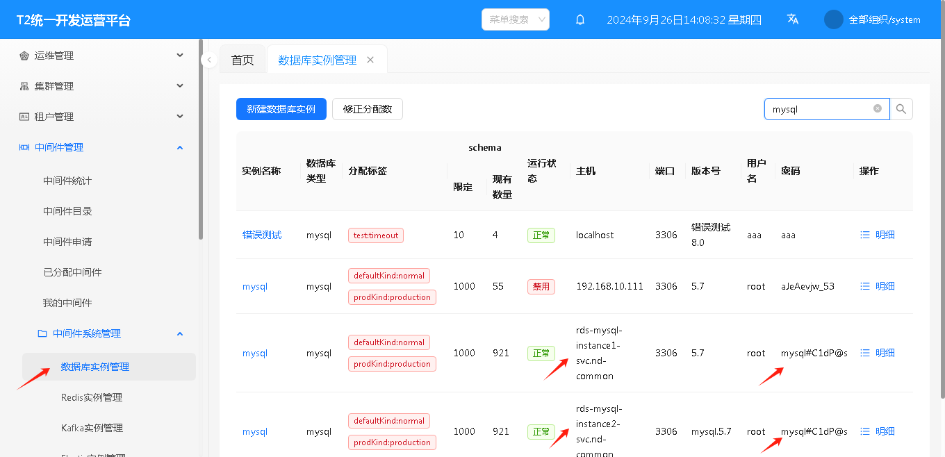This screenshot has height=457, width=945.
Task: Click the 租户管理 menu icon
Action: coord(24,117)
